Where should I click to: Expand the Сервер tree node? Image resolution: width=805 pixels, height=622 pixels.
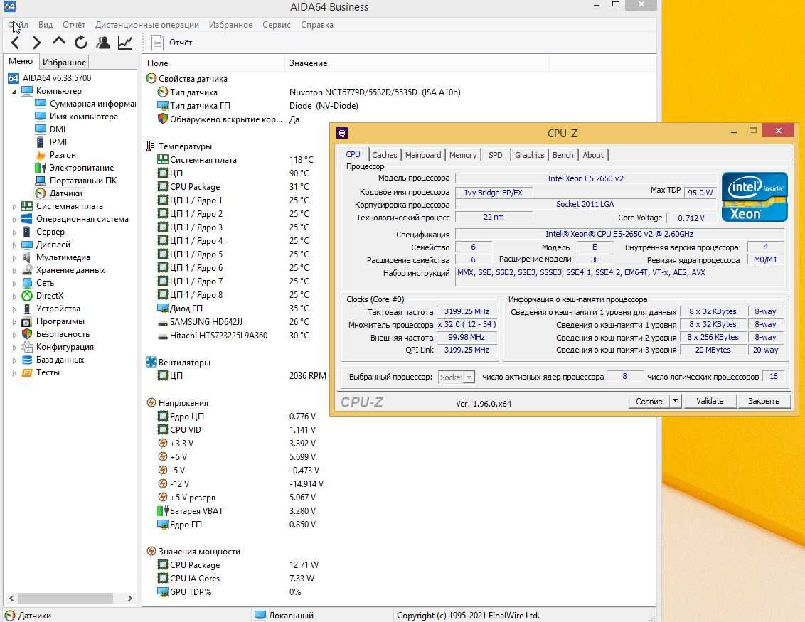(x=14, y=232)
